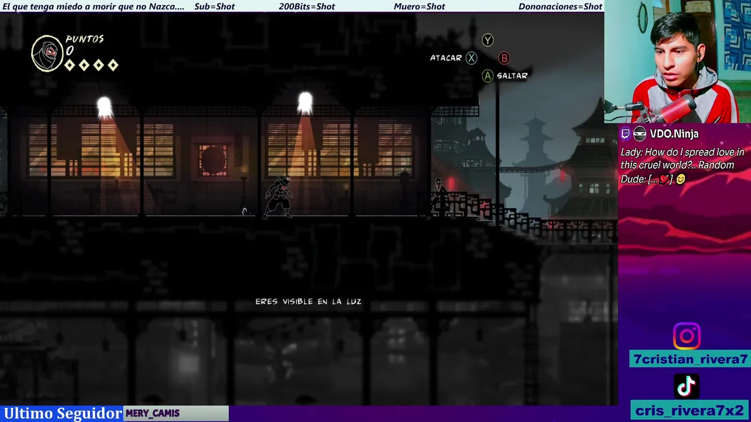Click the ATACAR label
Screen dimensions: 751x422
pos(446,58)
